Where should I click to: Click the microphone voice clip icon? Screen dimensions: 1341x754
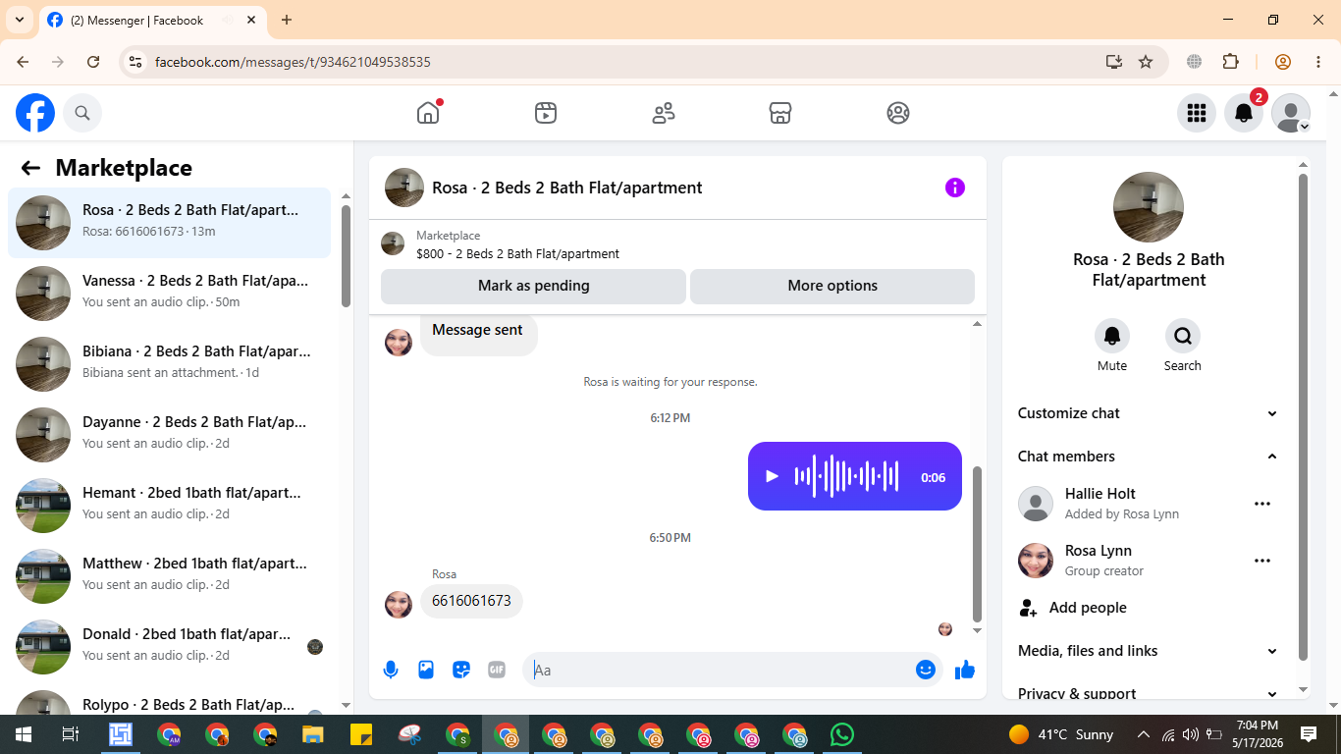[x=391, y=670]
